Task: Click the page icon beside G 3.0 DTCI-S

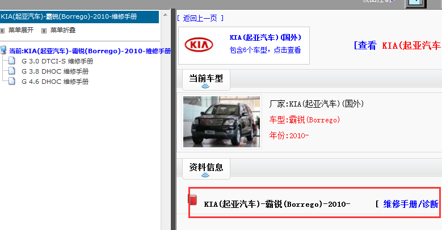Action: tap(12, 61)
